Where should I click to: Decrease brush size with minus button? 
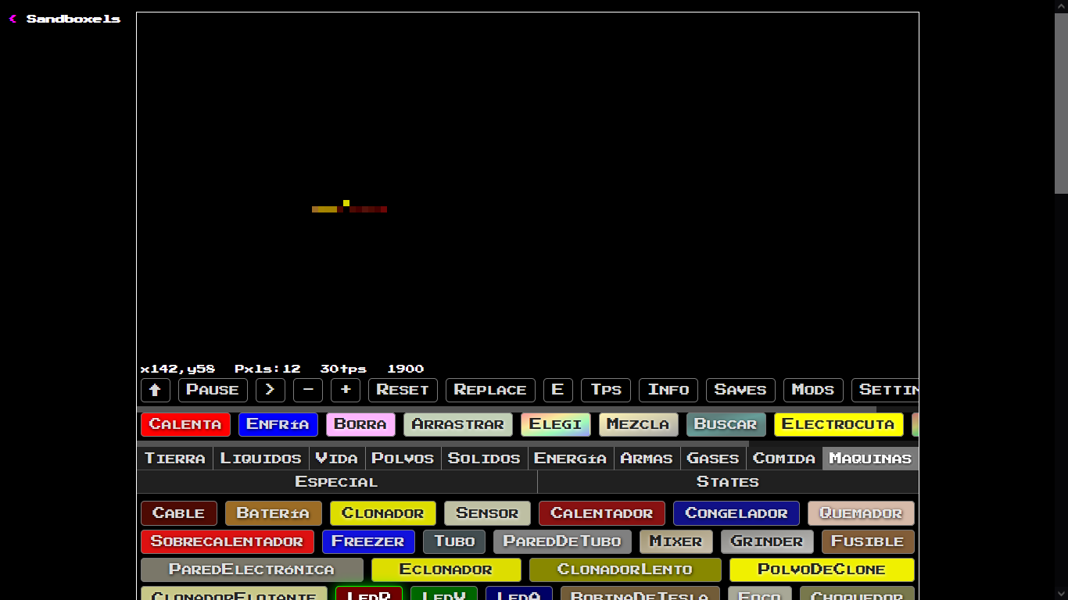[x=308, y=390]
